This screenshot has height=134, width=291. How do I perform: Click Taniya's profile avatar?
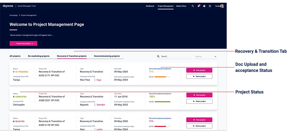point(222,6)
